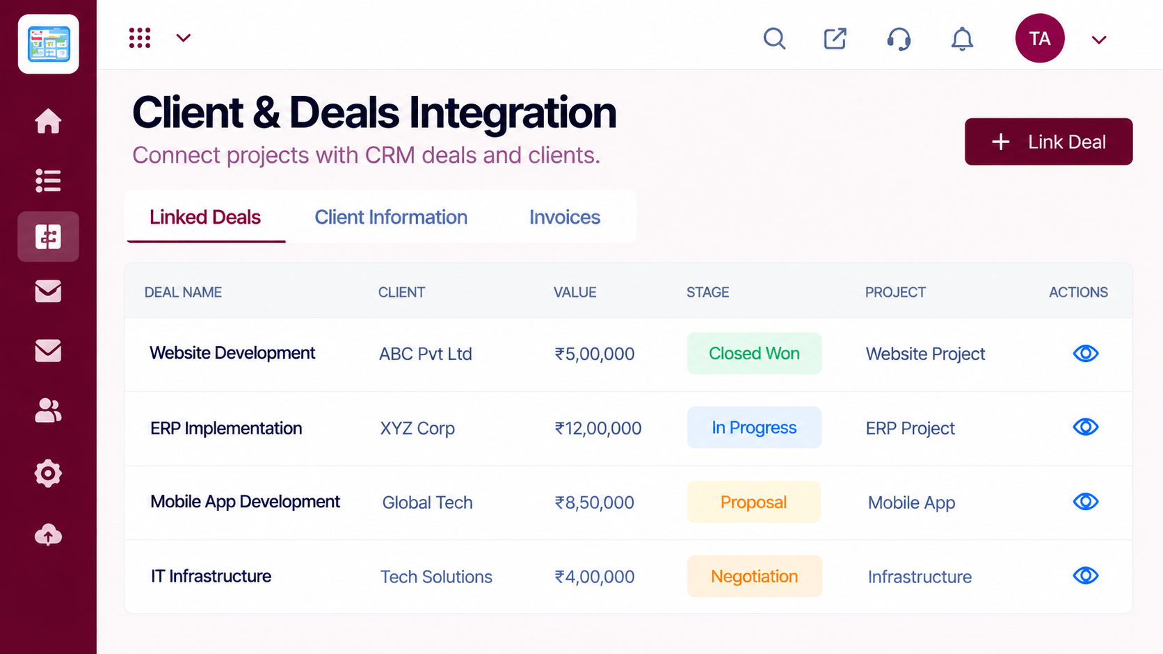The width and height of the screenshot is (1163, 654).
Task: Open the upper mail envelope icon in sidebar
Action: click(48, 291)
